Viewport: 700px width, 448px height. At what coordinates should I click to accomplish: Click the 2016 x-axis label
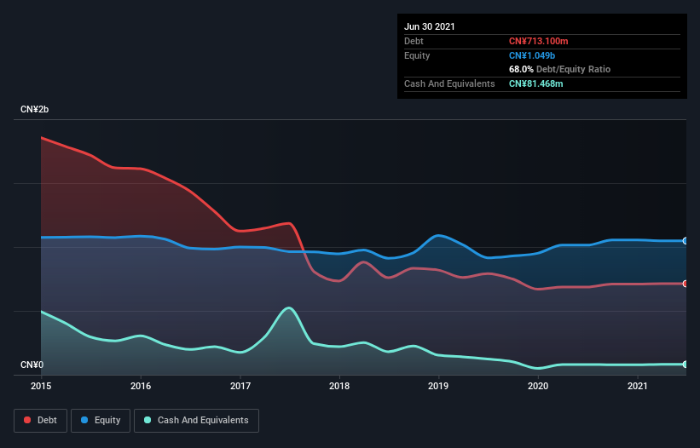[x=141, y=386]
